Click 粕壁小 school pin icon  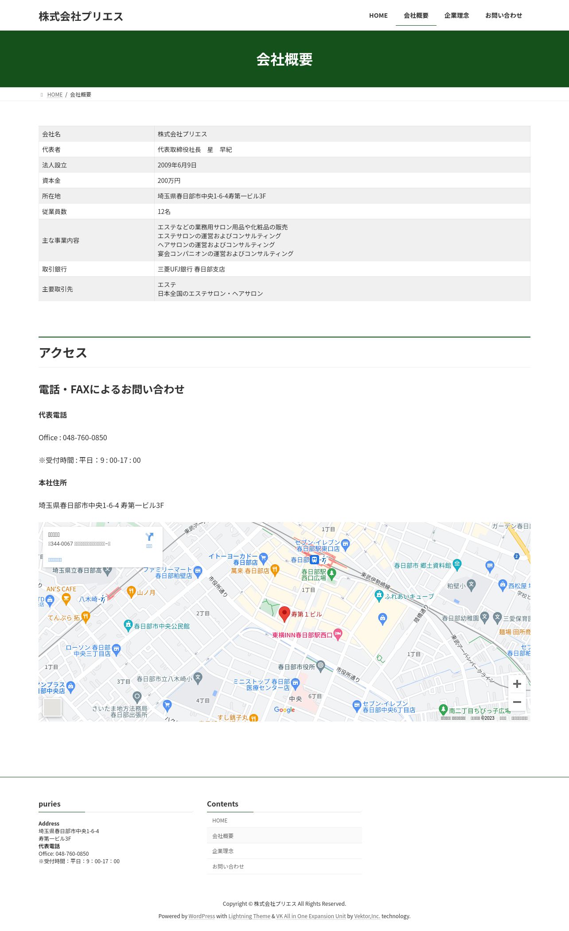click(x=472, y=585)
